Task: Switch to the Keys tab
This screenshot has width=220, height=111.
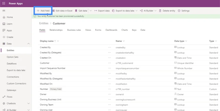Action: (x=134, y=30)
